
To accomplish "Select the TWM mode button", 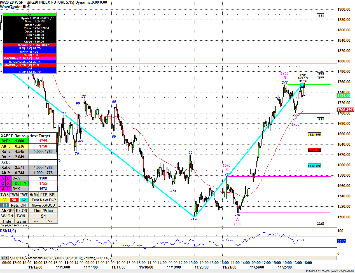I will point(14,195).
